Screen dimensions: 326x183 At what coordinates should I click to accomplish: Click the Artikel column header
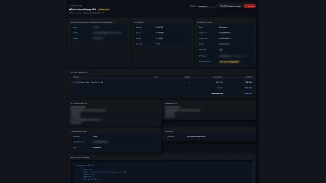(x=76, y=77)
